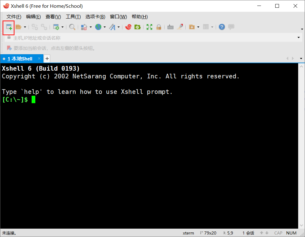Expand the add-folder dropdown arrow
This screenshot has width=305, height=237.
coord(198,27)
